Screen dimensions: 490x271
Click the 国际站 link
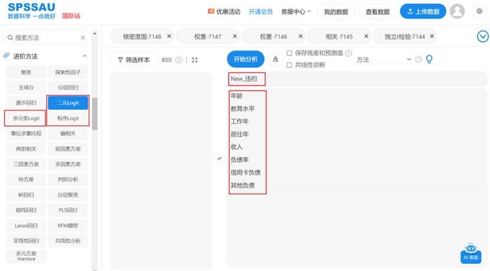71,15
